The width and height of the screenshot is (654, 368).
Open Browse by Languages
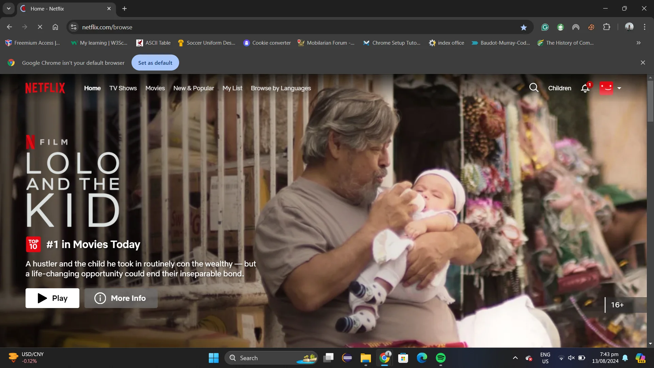point(281,88)
